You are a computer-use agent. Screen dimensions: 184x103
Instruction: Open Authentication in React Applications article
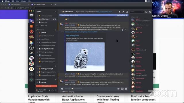[x=73, y=98]
